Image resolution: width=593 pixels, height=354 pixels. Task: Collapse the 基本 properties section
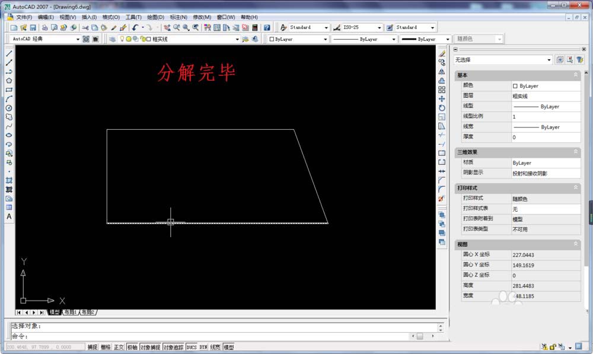[x=575, y=75]
